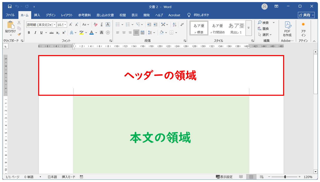
Task: Toggle italic formatting
Action: click(x=35, y=33)
